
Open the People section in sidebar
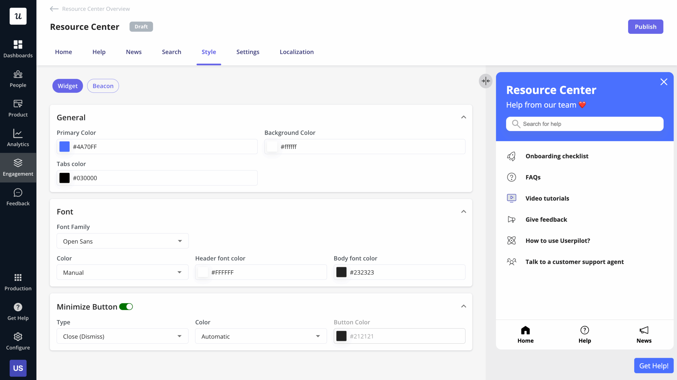click(x=18, y=78)
